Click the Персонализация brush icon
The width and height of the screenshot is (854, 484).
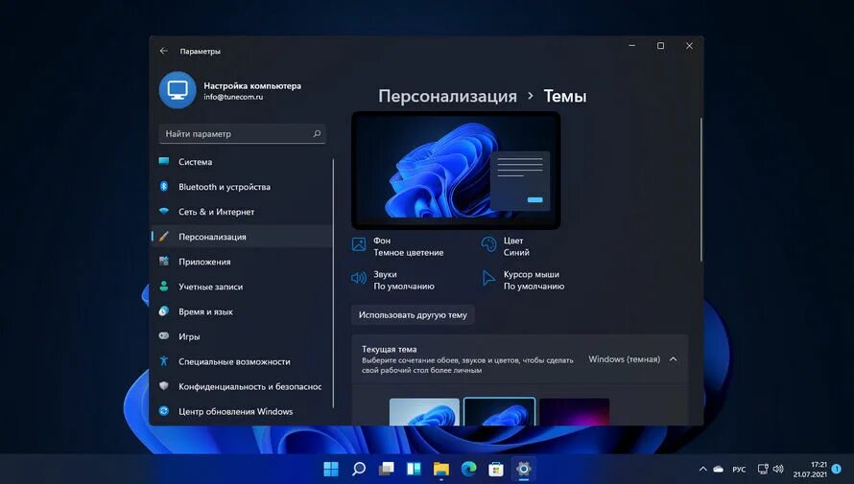(x=164, y=237)
